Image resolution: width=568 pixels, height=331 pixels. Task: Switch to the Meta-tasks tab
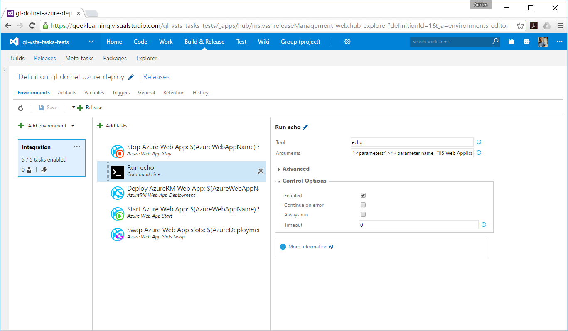coord(79,58)
